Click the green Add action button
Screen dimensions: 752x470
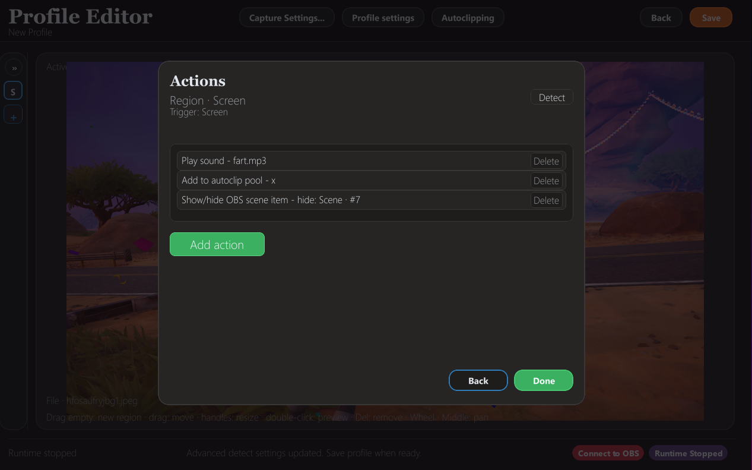pyautogui.click(x=217, y=244)
